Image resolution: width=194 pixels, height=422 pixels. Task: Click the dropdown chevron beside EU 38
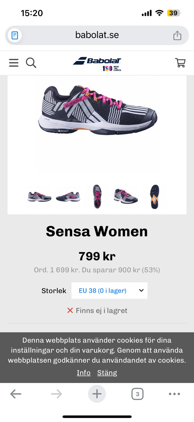click(x=141, y=291)
